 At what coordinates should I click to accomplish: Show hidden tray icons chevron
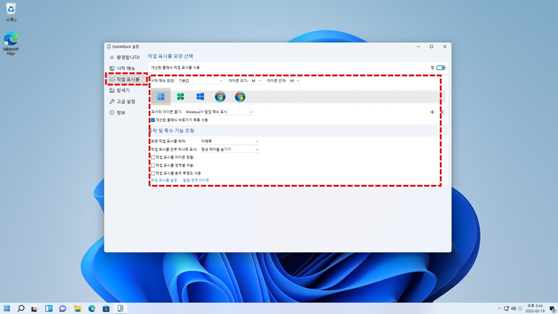click(x=500, y=308)
